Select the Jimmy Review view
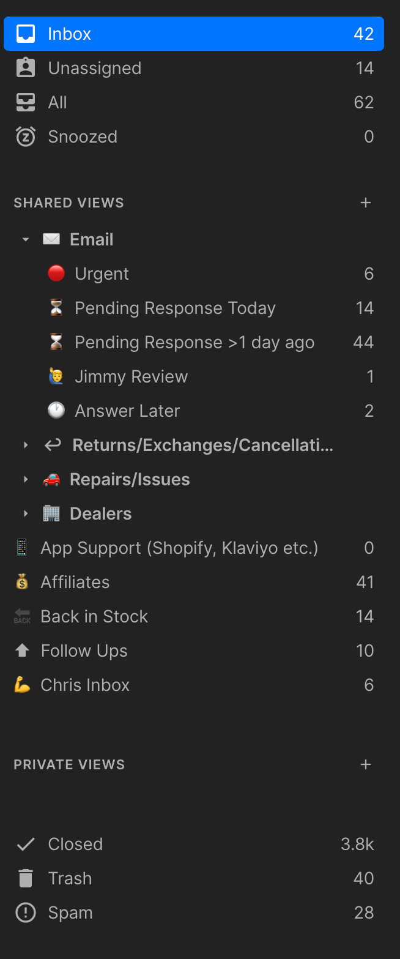The height and width of the screenshot is (959, 400). [131, 376]
